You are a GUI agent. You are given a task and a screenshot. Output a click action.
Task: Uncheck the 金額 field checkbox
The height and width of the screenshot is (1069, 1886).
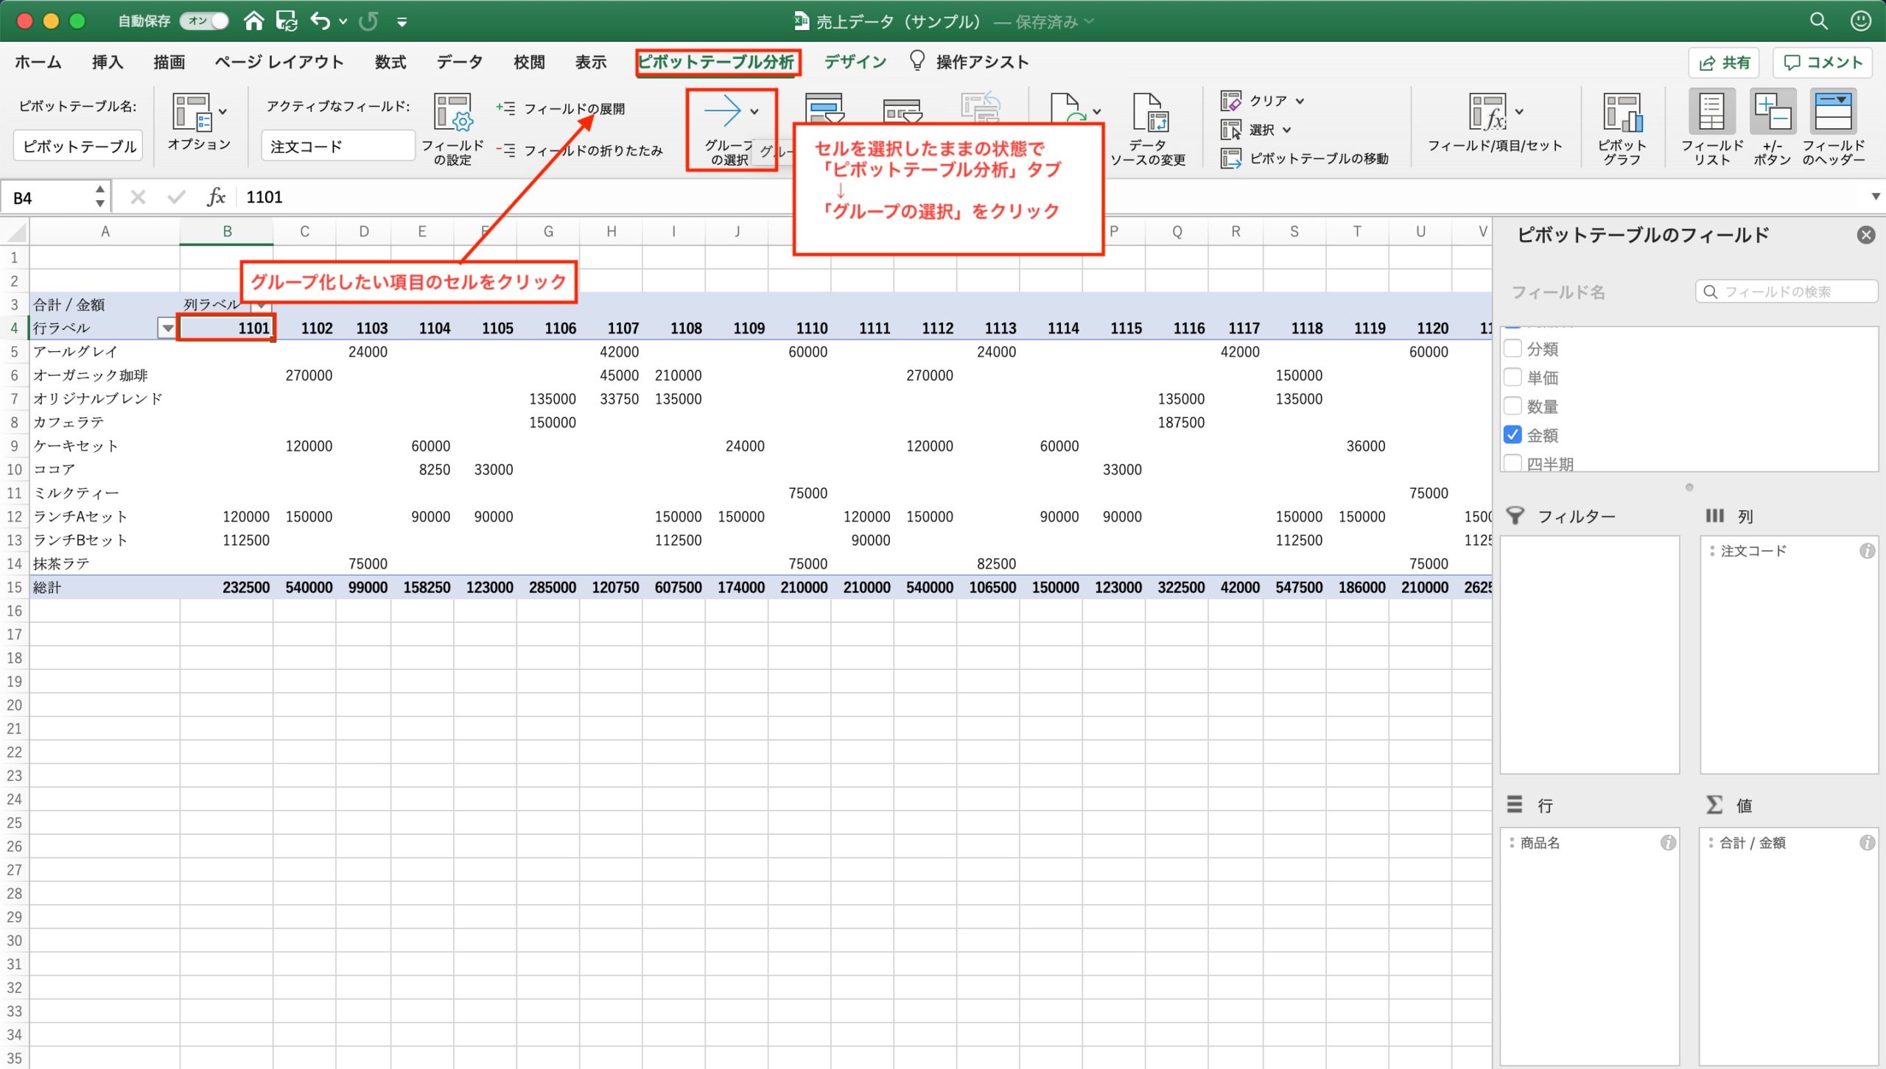pos(1512,434)
